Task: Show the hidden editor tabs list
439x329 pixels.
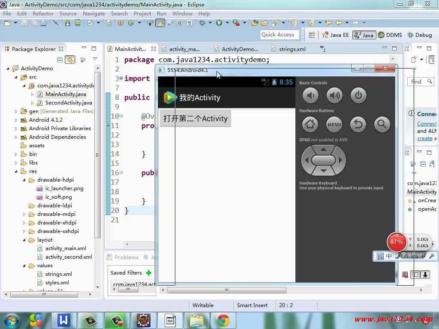Action: point(322,49)
